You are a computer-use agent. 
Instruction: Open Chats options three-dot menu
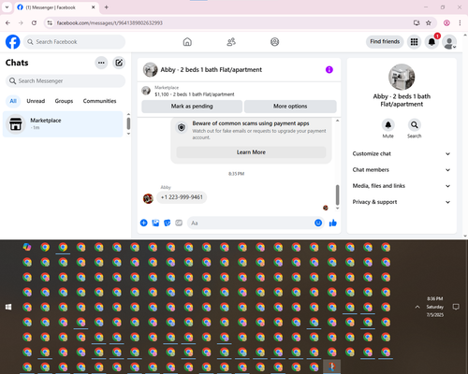101,63
